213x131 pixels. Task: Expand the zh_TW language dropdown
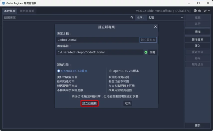coord(202,11)
